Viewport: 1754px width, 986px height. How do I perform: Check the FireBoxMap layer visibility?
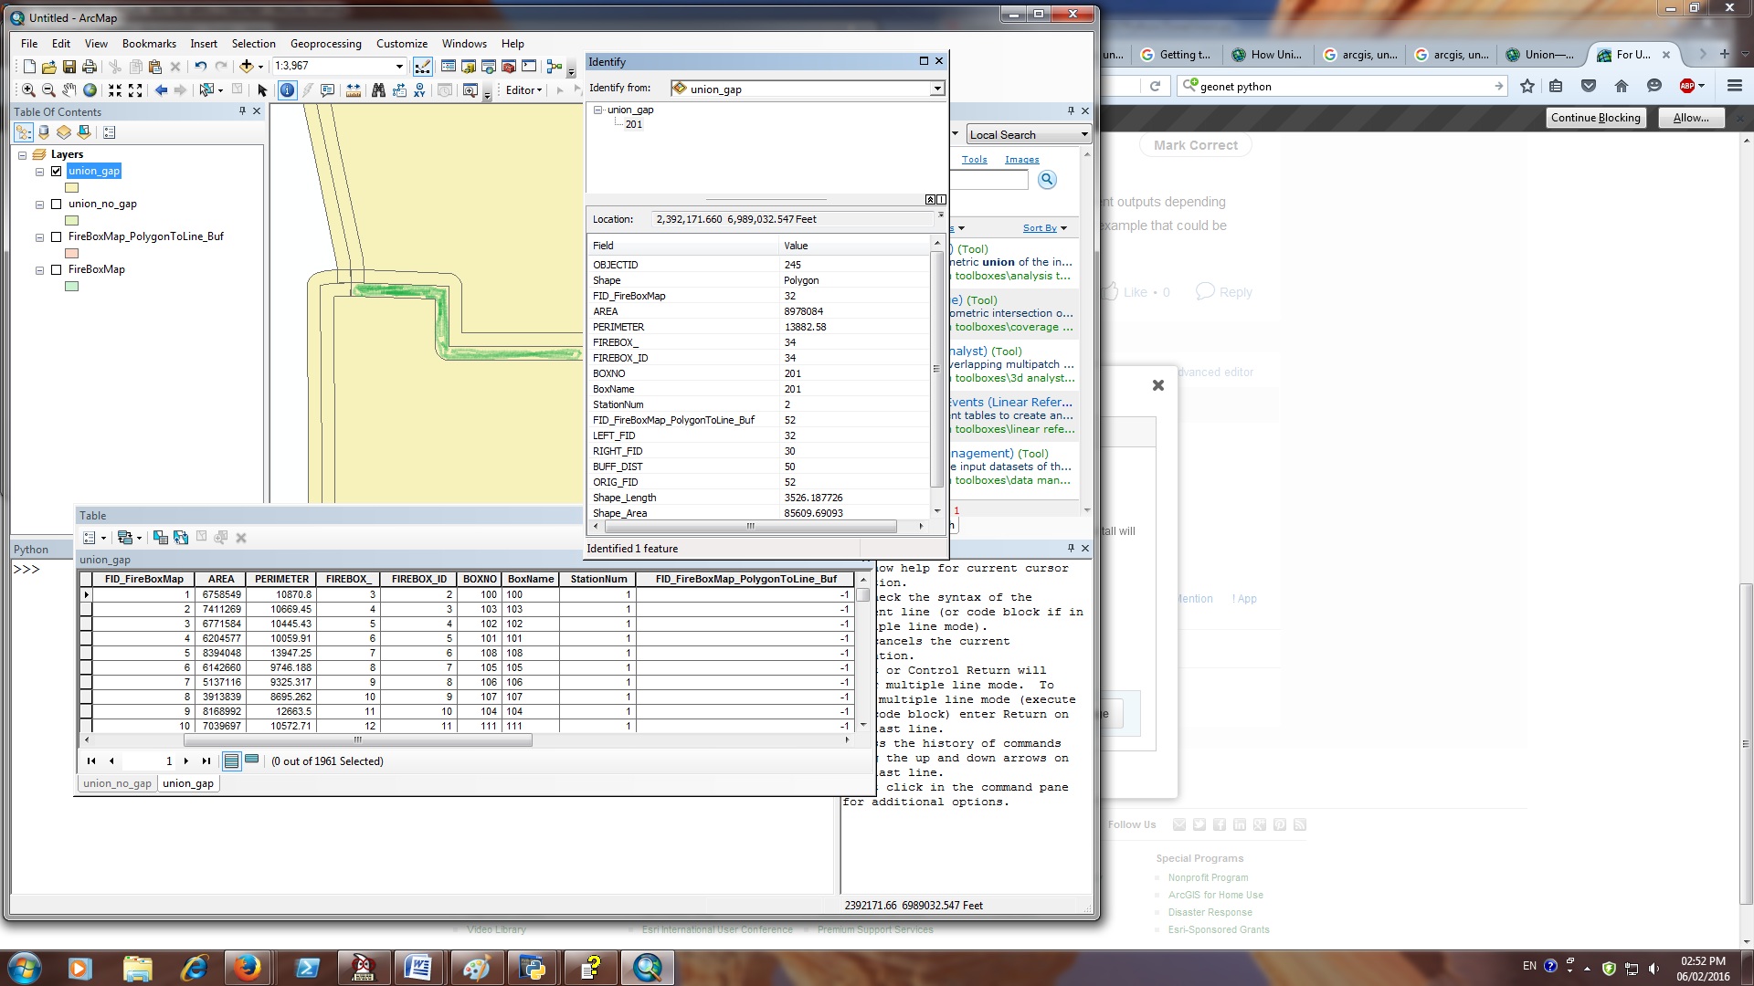pyautogui.click(x=57, y=269)
